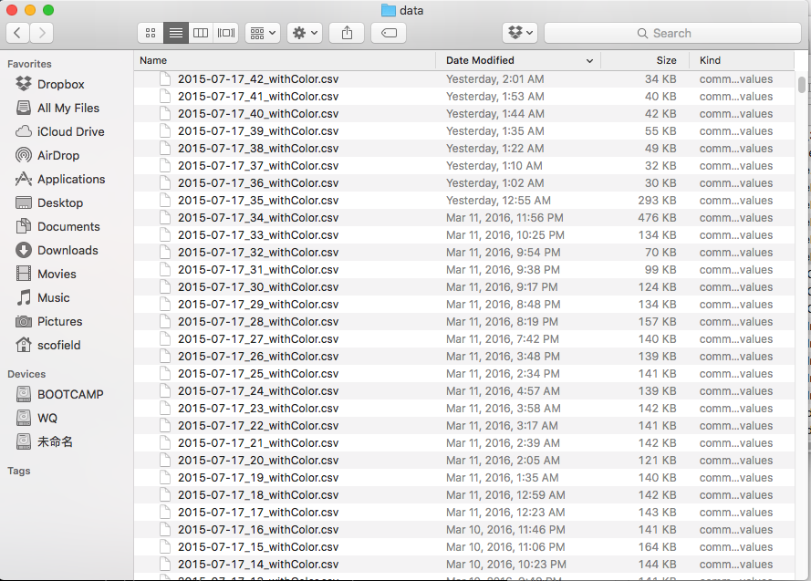Click the Share toolbar icon

click(x=347, y=33)
